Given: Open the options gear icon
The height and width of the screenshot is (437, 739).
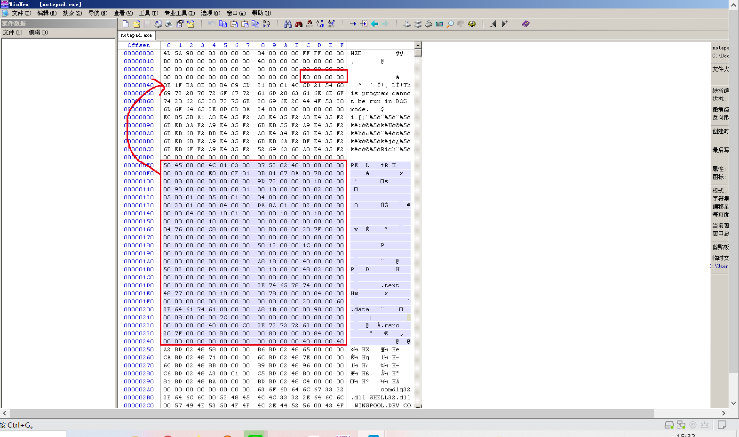Looking at the screenshot, I should (x=472, y=24).
